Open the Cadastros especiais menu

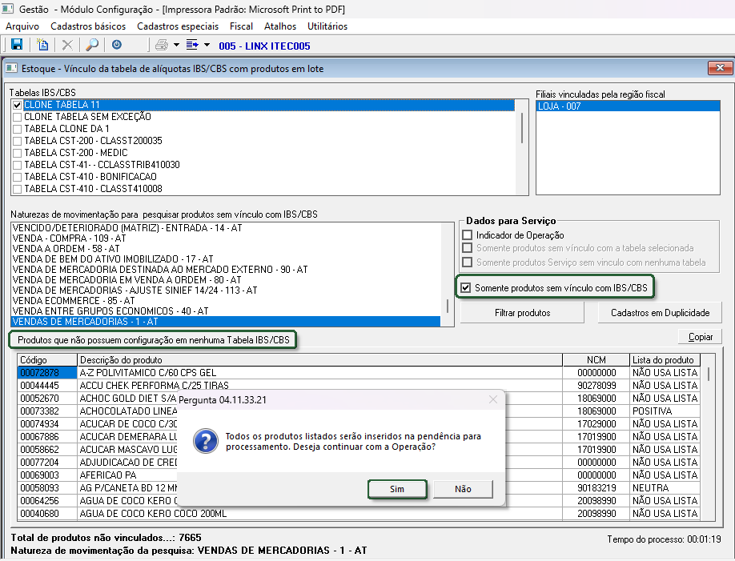pyautogui.click(x=178, y=26)
